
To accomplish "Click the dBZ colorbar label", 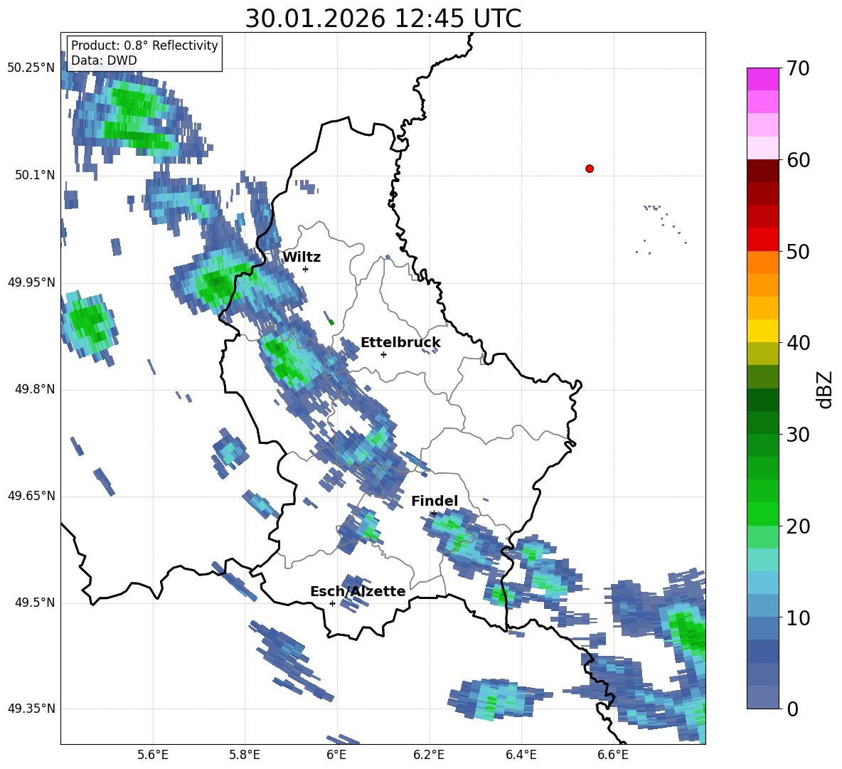I will [824, 390].
